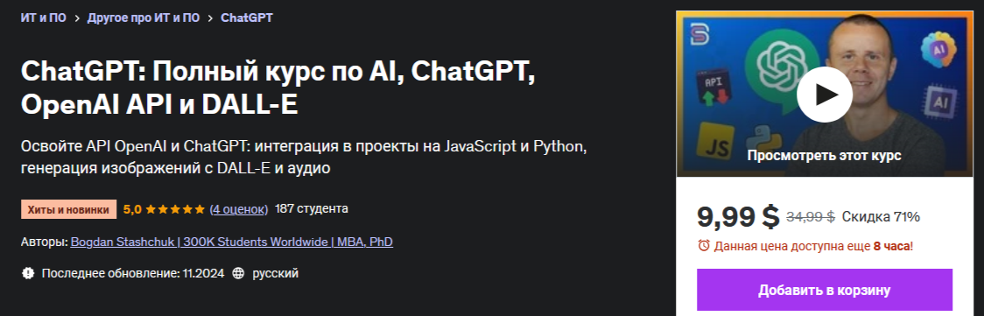Image resolution: width=984 pixels, height=316 pixels.
Task: Click the API arrows icon in the thumbnail
Action: pyautogui.click(x=713, y=88)
